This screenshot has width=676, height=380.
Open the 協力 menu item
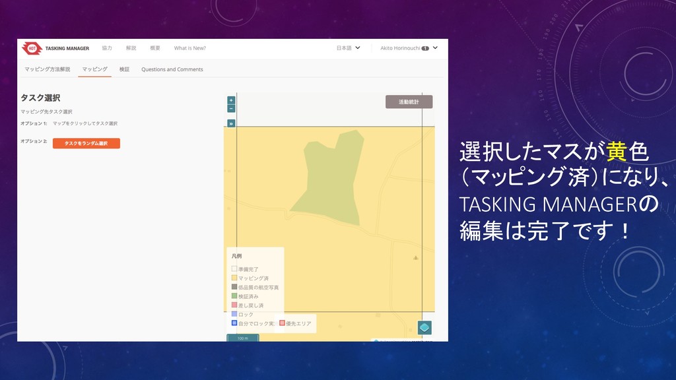(107, 47)
